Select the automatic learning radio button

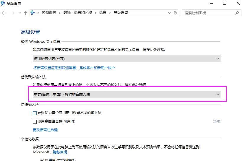[42, 160]
